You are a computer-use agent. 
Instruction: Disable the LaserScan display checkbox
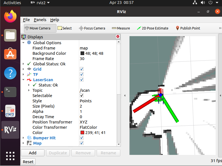[82, 80]
